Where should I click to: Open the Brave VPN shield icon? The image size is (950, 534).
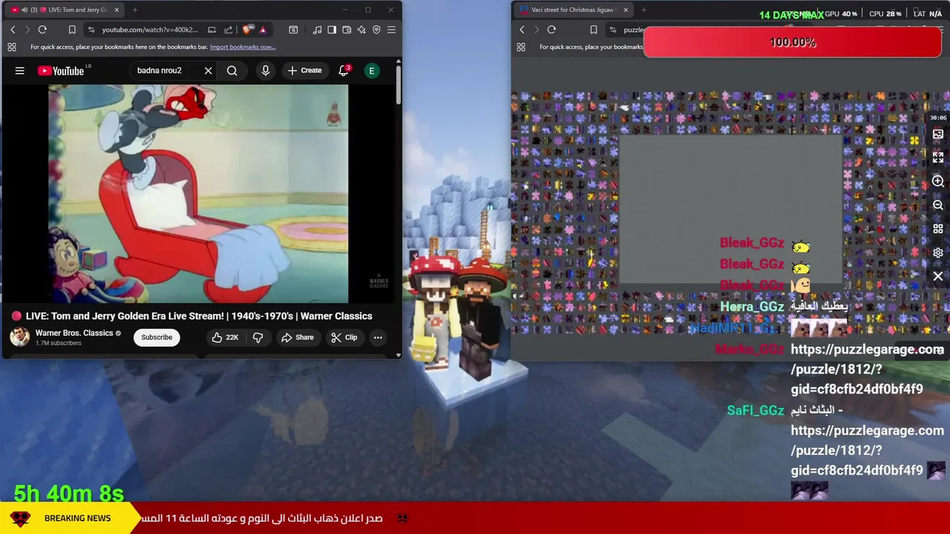[x=376, y=30]
